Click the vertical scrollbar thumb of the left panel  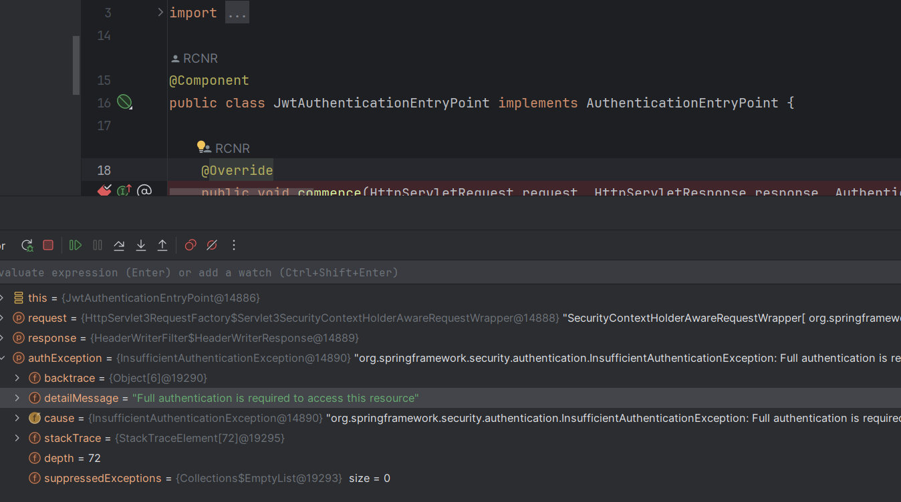coord(76,65)
